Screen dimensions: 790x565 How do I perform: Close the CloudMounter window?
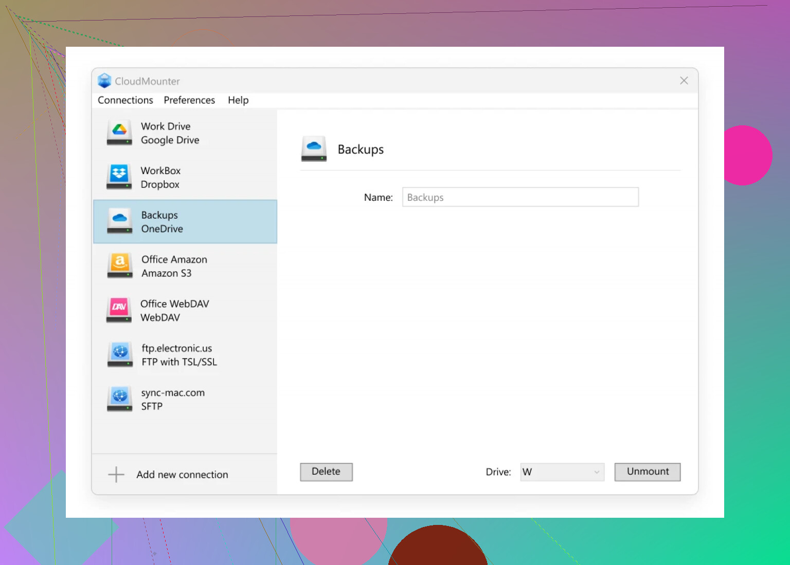coord(684,81)
